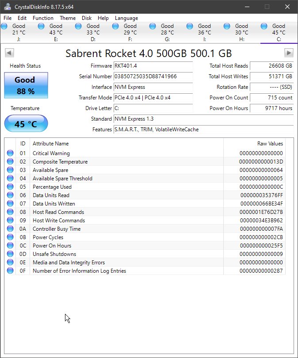Click the Drive Letter field C:
This screenshot has width=298, height=358.
[x=153, y=108]
